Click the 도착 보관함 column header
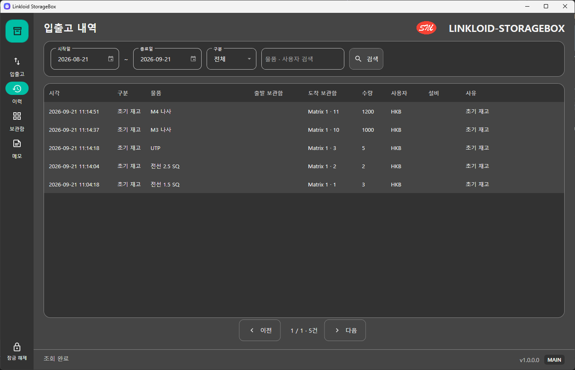This screenshot has width=575, height=370. 322,93
